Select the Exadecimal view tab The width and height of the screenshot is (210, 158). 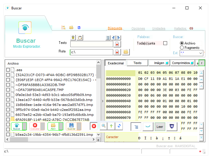[x=116, y=63]
